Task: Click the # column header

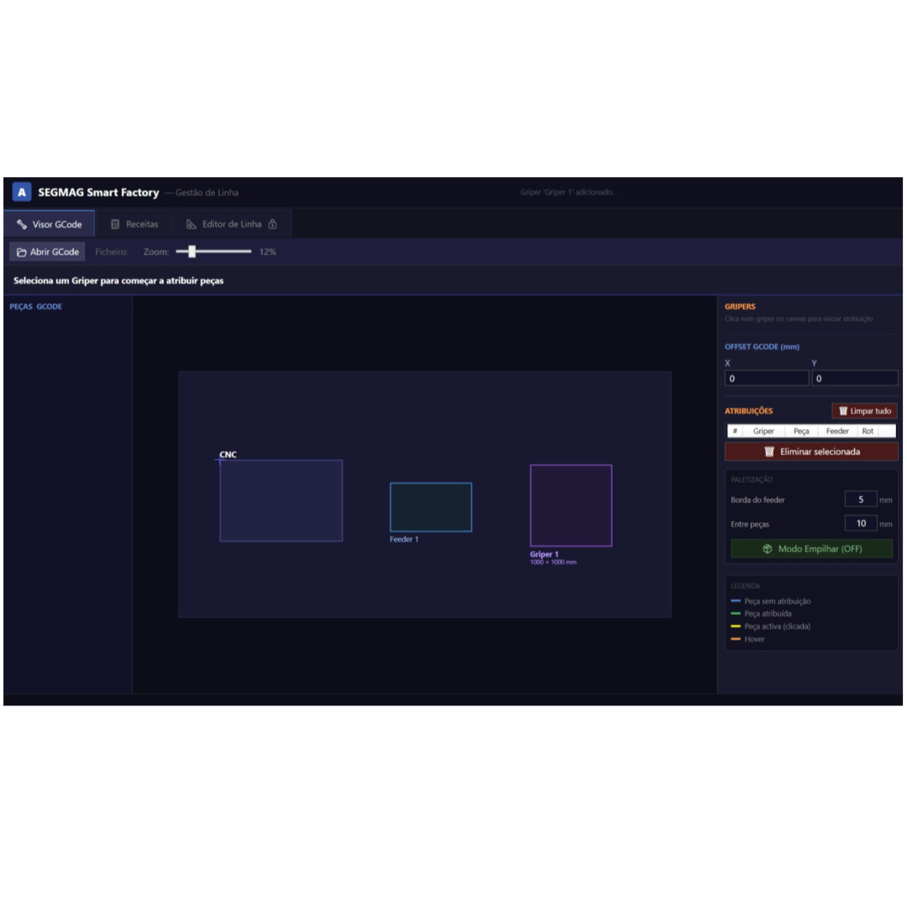Action: tap(735, 431)
